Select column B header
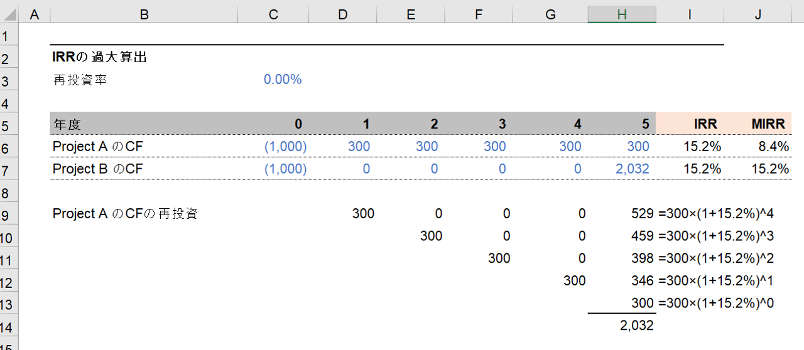Image resolution: width=804 pixels, height=350 pixels. pyautogui.click(x=144, y=14)
